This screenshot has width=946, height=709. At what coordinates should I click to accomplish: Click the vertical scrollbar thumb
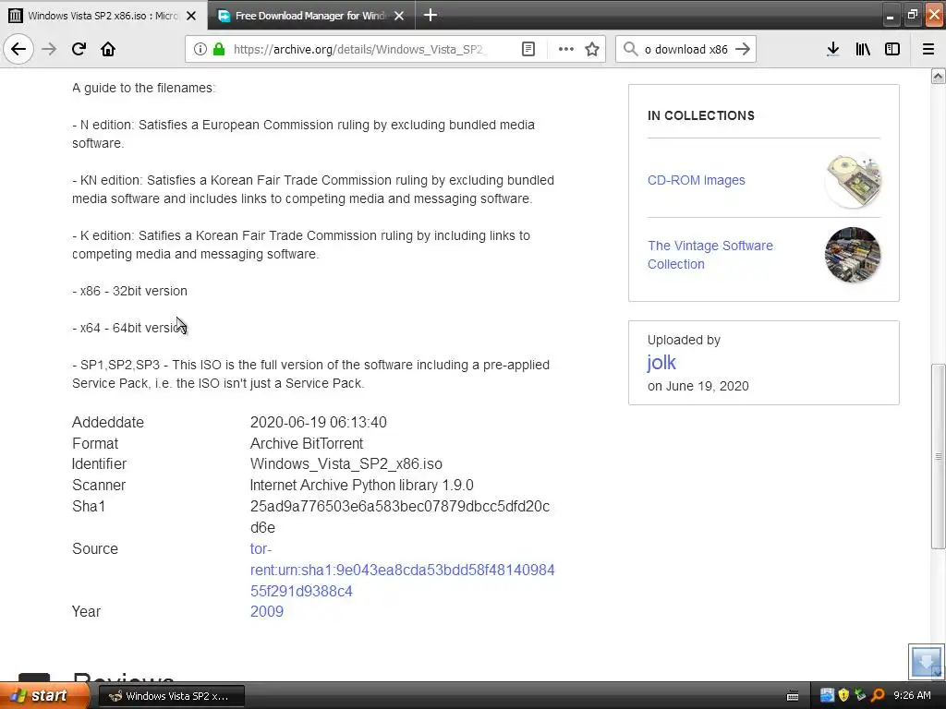click(x=938, y=456)
